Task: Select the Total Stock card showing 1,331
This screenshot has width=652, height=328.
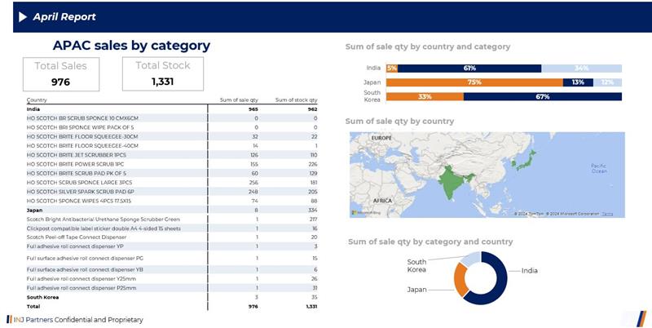Action: point(162,73)
